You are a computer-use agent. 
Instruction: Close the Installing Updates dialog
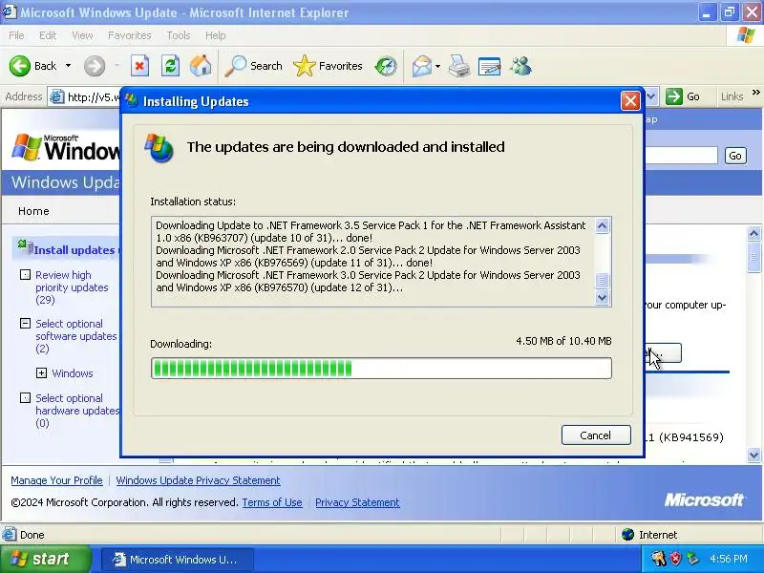[630, 101]
